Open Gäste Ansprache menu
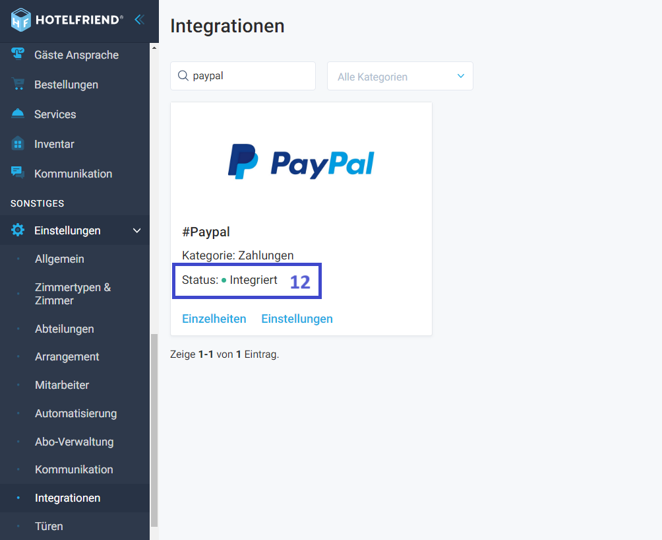 [76, 55]
